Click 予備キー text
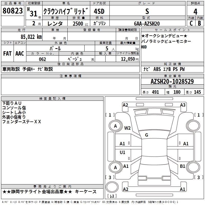This screenshot has height=205, width=205. pyautogui.click(x=29, y=69)
